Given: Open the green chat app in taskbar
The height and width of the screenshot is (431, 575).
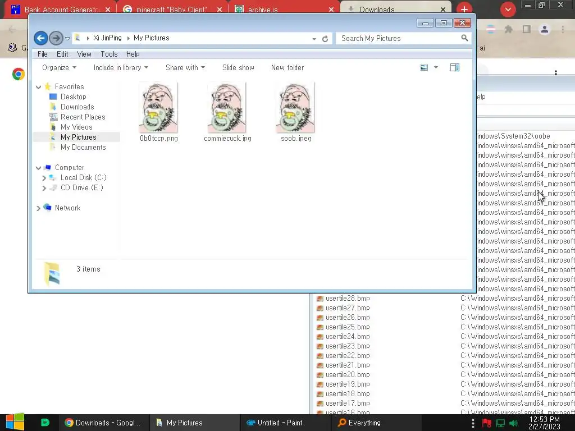Looking at the screenshot, I should (x=45, y=423).
